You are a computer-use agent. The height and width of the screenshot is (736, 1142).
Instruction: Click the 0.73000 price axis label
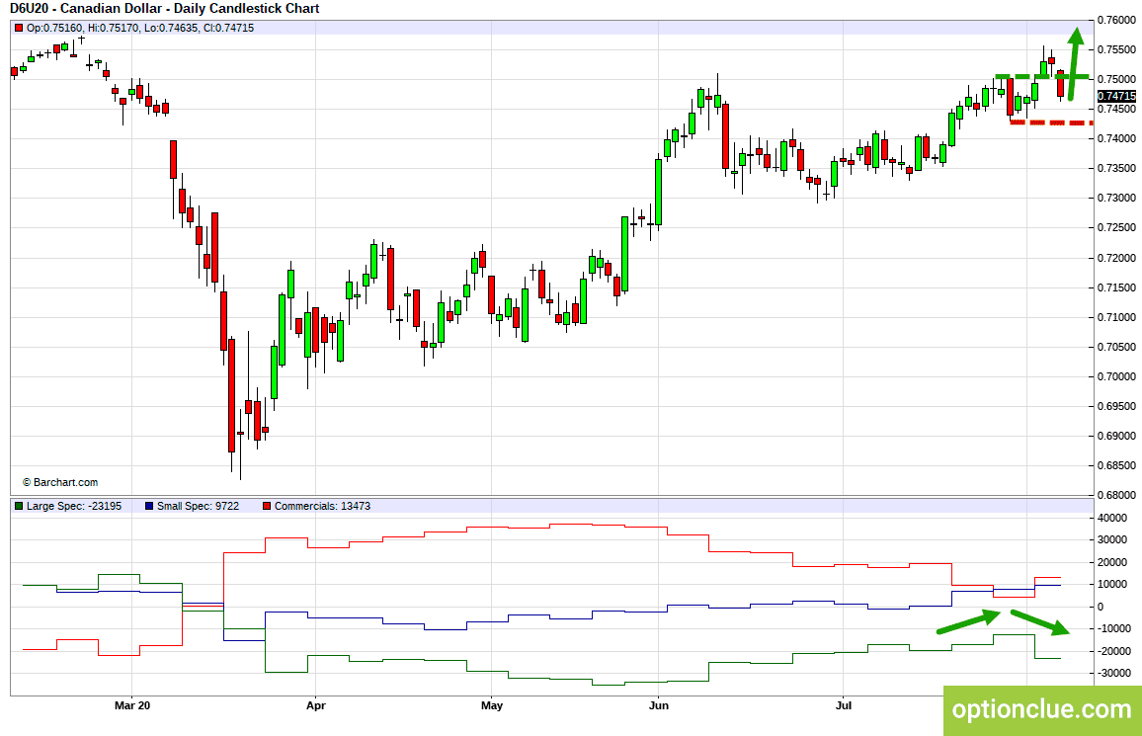tap(1116, 198)
